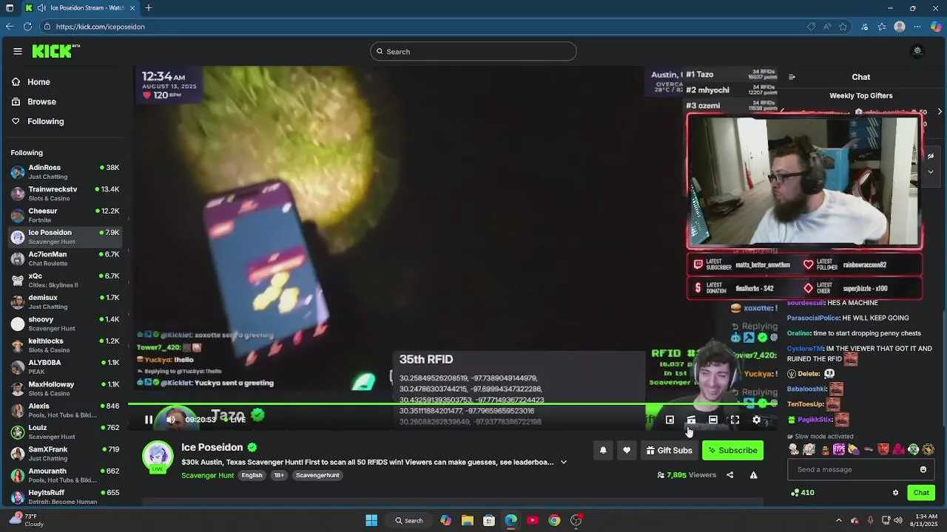This screenshot has height=532, width=947.
Task: Click the English language tag
Action: coord(252,475)
